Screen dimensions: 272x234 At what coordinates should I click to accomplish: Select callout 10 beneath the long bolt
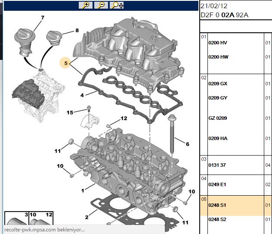(x=192, y=192)
